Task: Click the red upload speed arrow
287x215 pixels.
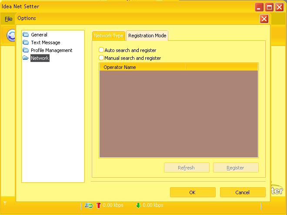Action: point(98,205)
